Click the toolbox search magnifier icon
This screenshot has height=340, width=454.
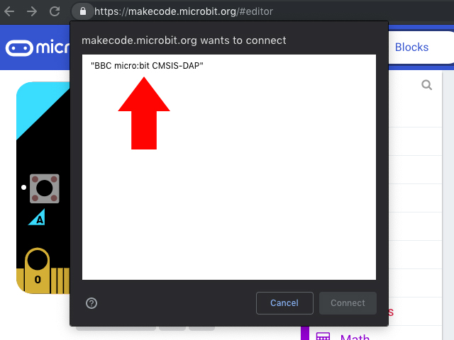click(426, 85)
